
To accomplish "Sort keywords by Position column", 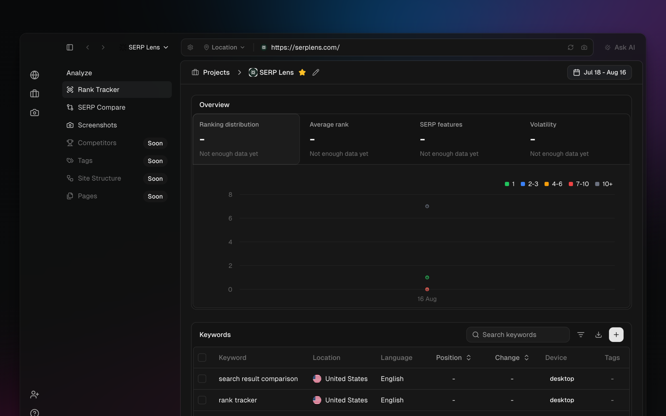I will (x=453, y=357).
